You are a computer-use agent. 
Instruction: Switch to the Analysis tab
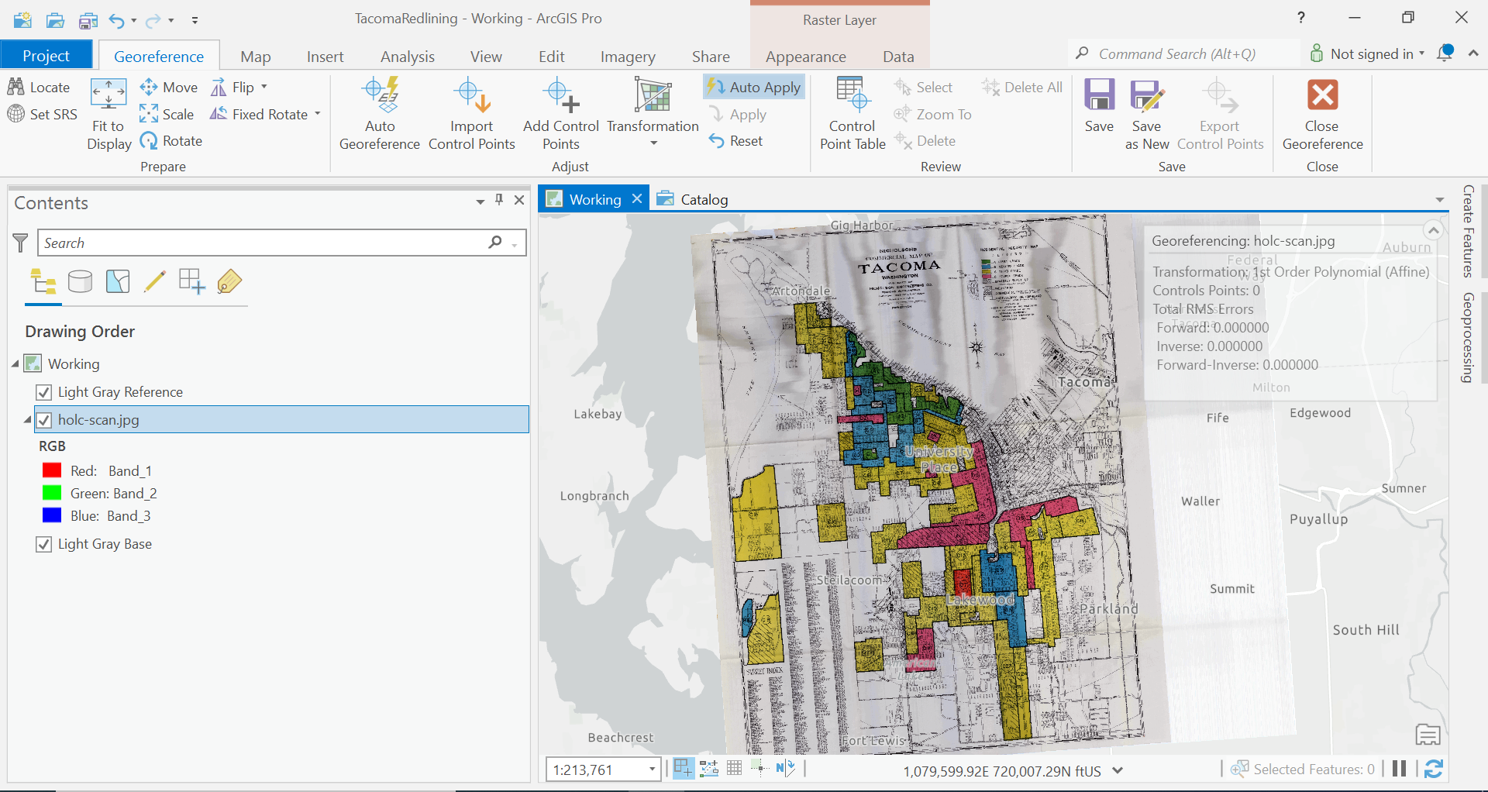(x=408, y=57)
